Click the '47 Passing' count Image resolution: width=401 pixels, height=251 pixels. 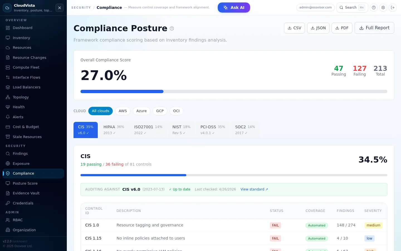tap(339, 71)
